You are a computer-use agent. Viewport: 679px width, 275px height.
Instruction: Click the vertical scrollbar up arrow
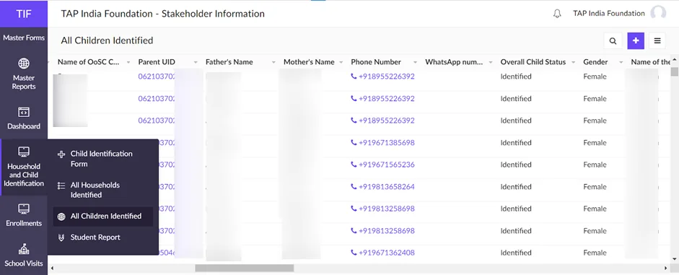click(x=674, y=59)
